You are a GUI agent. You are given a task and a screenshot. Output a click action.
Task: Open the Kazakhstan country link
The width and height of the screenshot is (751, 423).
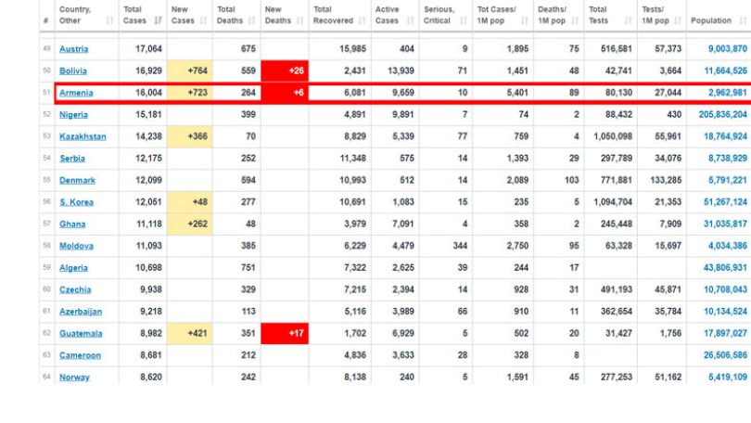83,136
